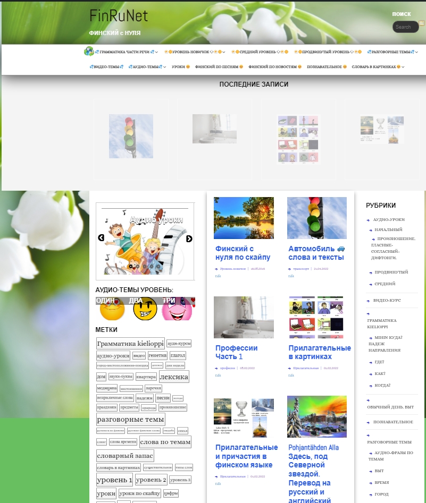This screenshot has height=503, width=426.
Task: Click the globe icon in navigation menu
Action: [88, 52]
